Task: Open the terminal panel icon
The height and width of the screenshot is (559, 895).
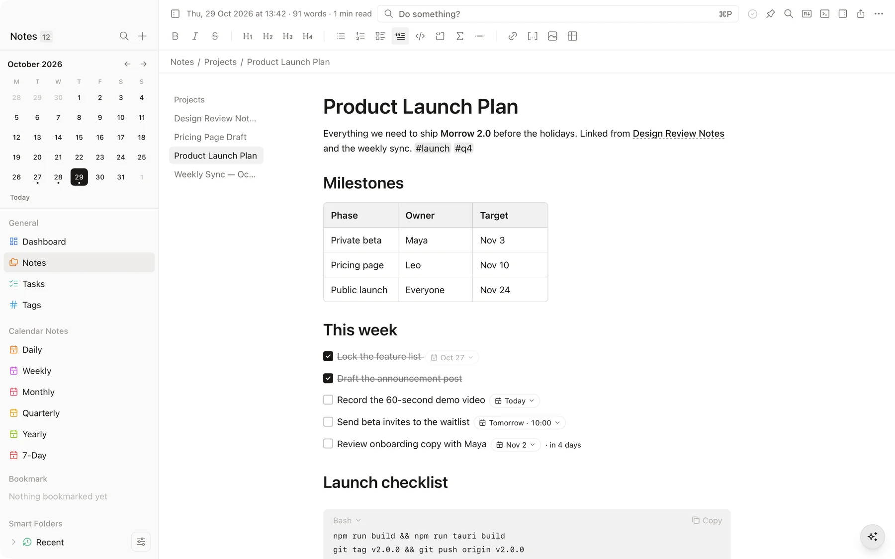Action: (824, 14)
